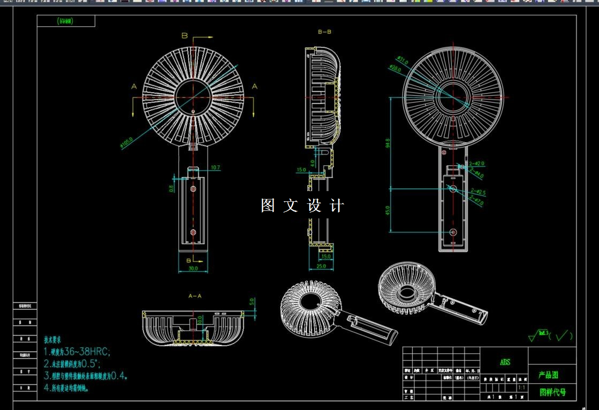Select the 10.0 dimension in section A-A
The height and width of the screenshot is (410, 599).
200,320
